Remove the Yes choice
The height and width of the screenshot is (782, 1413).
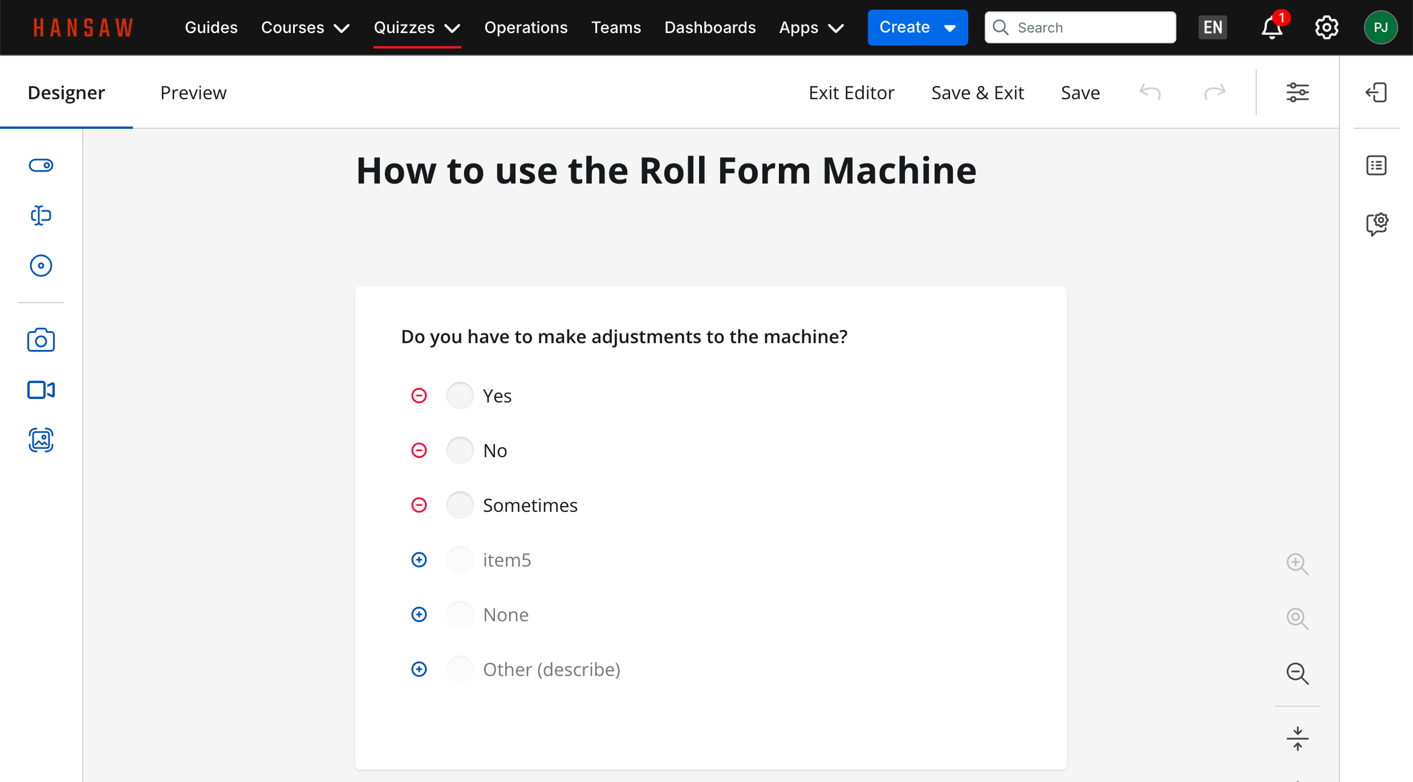(x=419, y=396)
